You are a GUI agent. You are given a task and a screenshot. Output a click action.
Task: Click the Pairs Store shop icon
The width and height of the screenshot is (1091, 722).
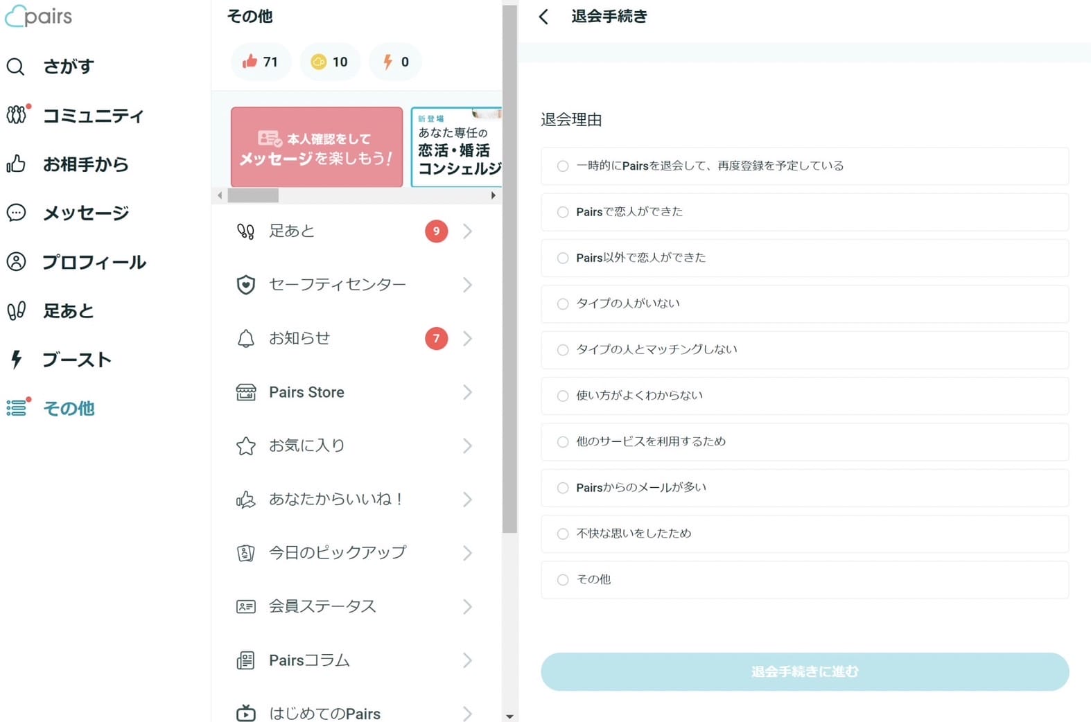click(246, 392)
